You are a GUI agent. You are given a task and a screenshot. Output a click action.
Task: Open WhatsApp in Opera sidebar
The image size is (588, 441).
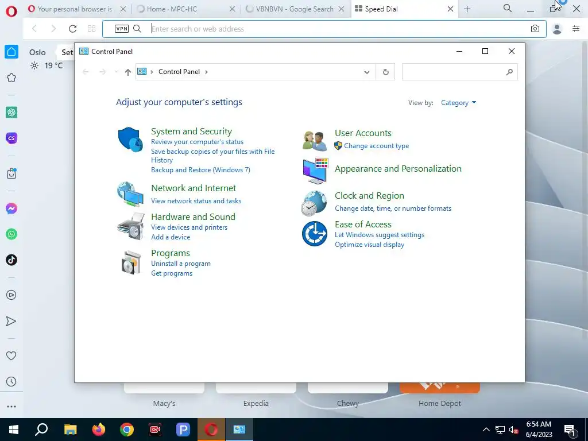click(x=11, y=234)
